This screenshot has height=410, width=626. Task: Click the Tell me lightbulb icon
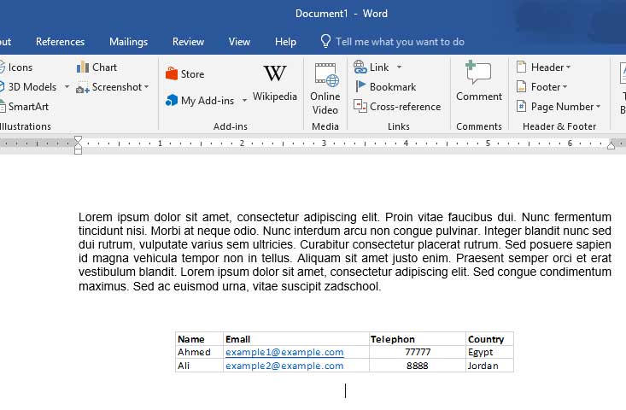tap(325, 41)
